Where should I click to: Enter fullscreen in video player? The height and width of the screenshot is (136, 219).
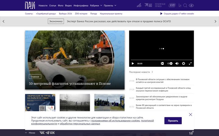coord(190,63)
